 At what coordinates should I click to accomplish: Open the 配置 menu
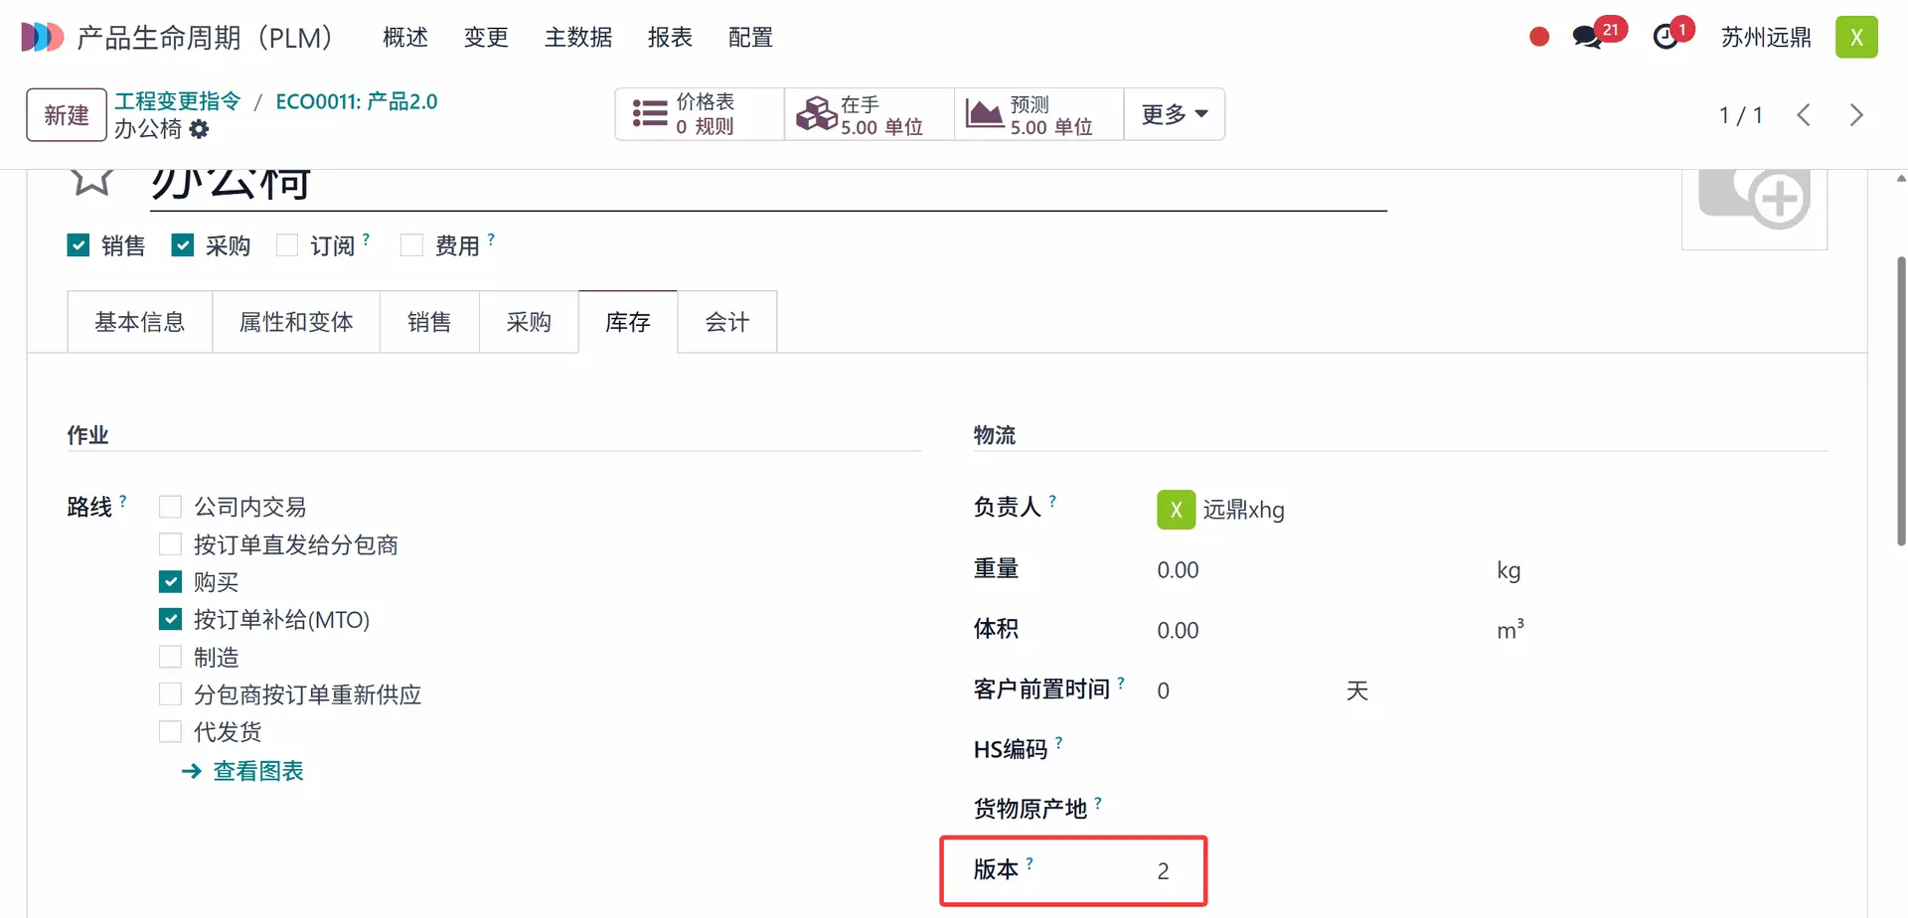click(x=750, y=38)
